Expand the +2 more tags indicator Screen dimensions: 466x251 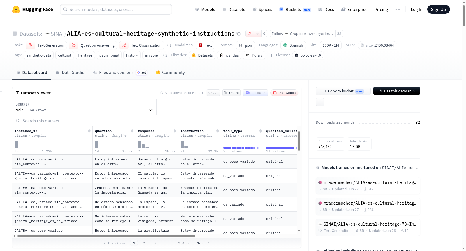point(165,55)
